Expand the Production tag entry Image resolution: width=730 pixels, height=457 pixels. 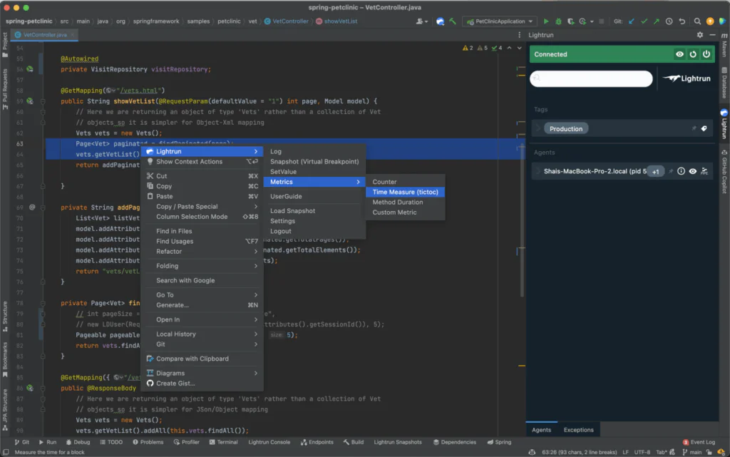pos(538,128)
